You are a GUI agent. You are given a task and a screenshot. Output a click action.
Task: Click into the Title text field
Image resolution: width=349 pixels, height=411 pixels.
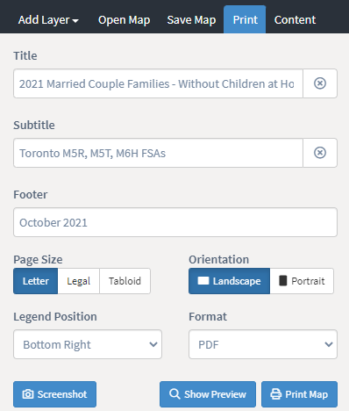pos(158,83)
